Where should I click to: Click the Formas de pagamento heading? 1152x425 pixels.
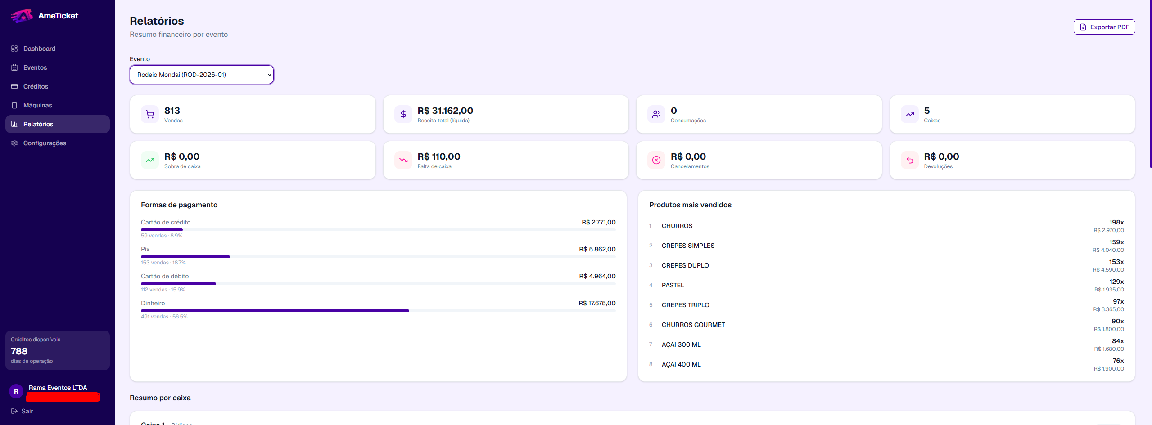click(x=179, y=205)
